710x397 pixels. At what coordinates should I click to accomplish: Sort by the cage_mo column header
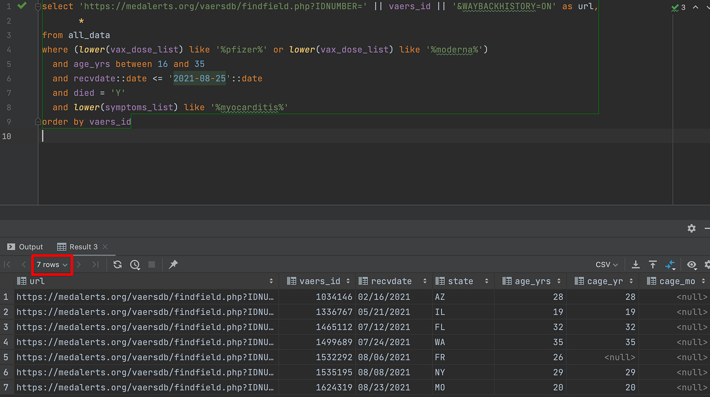coord(675,281)
